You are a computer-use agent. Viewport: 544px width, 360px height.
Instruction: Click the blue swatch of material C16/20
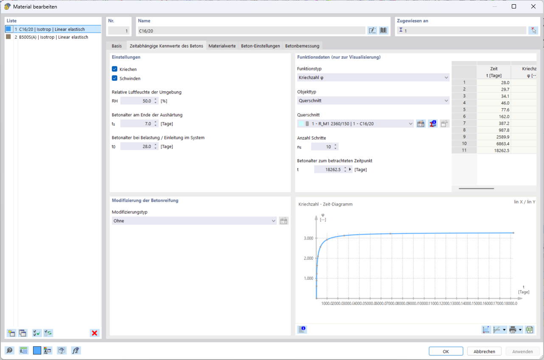click(8, 29)
